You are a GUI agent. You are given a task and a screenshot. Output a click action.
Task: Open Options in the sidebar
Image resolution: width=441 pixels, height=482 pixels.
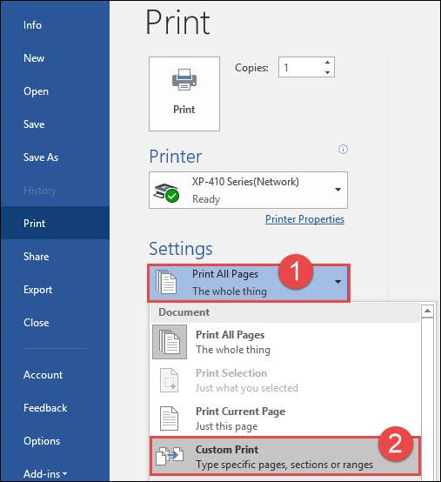coord(42,441)
